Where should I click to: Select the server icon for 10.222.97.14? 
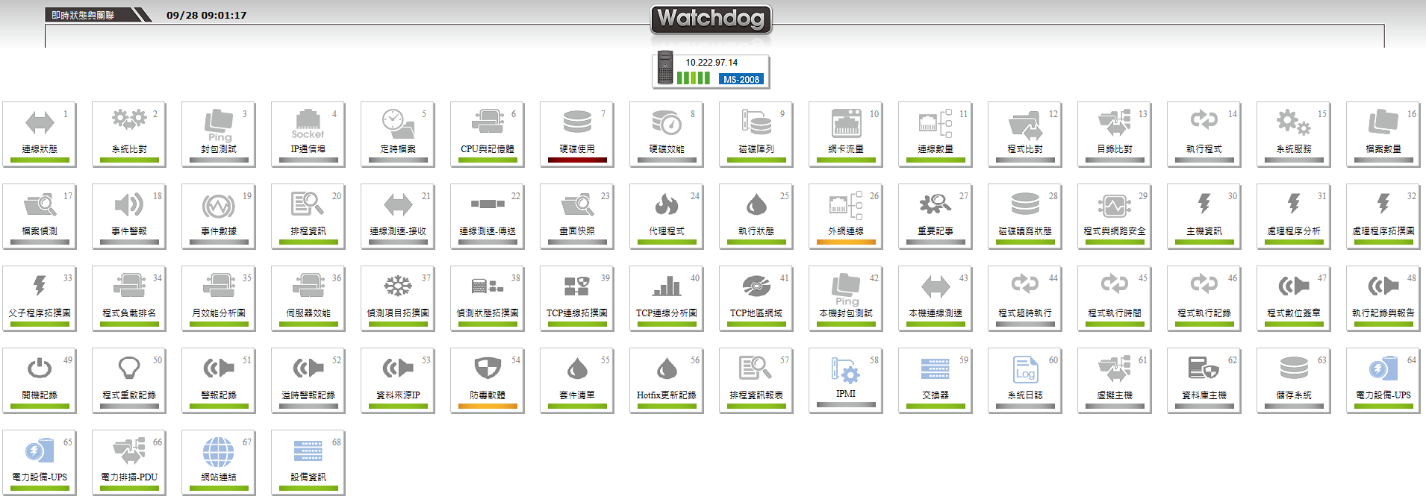665,68
